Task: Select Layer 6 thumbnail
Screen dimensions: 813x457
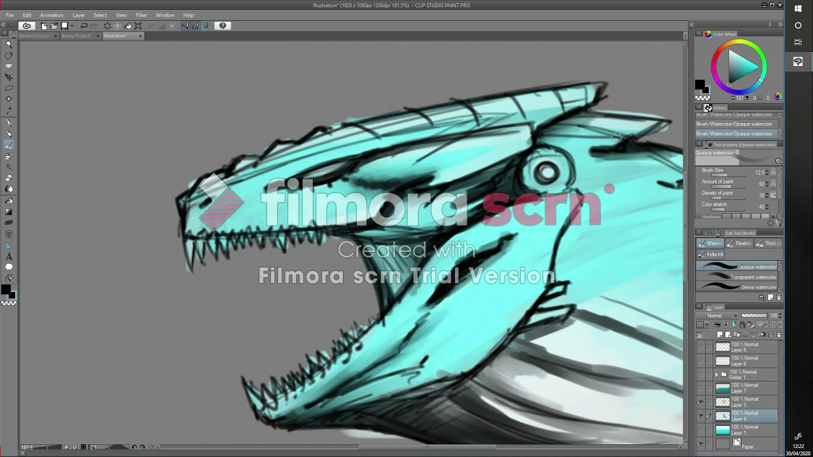Action: click(x=722, y=361)
